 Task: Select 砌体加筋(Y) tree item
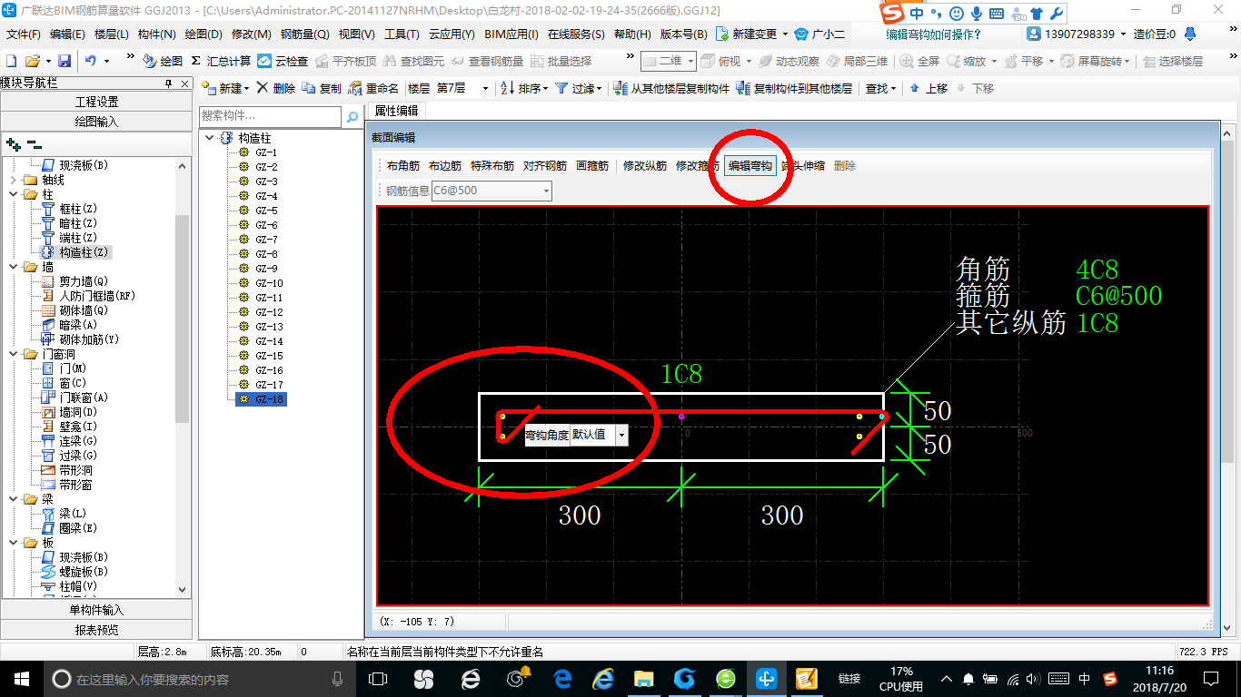click(x=88, y=339)
